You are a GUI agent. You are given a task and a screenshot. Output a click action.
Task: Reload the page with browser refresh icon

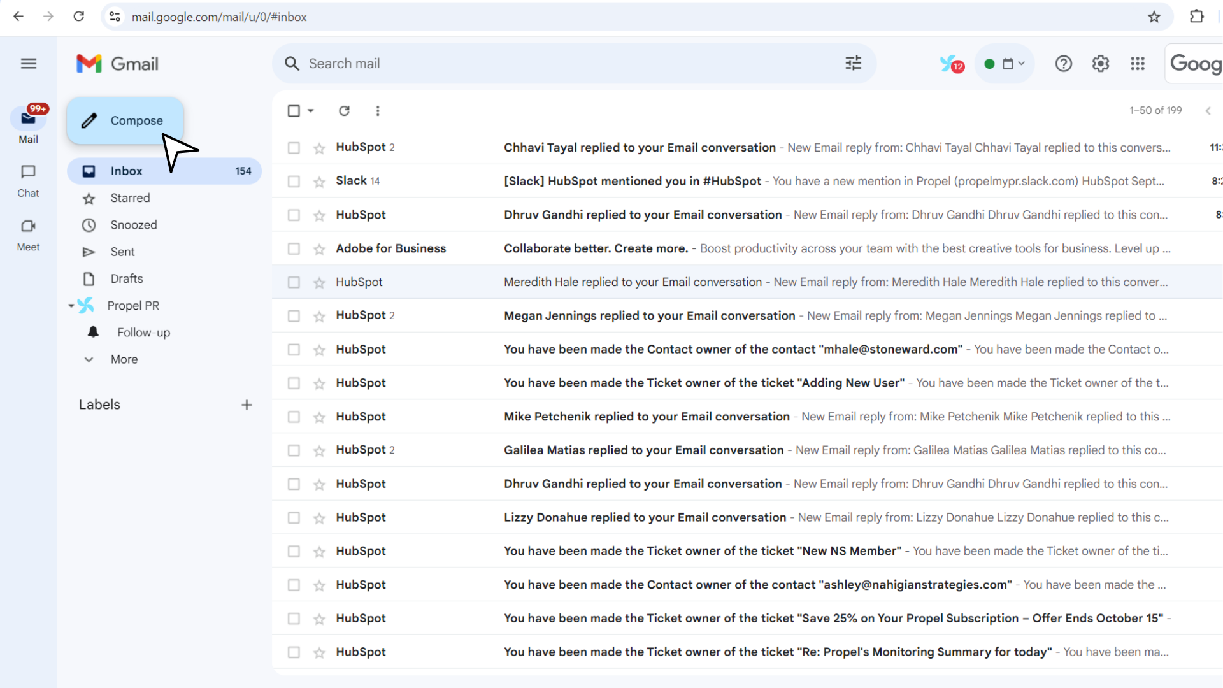coord(78,17)
